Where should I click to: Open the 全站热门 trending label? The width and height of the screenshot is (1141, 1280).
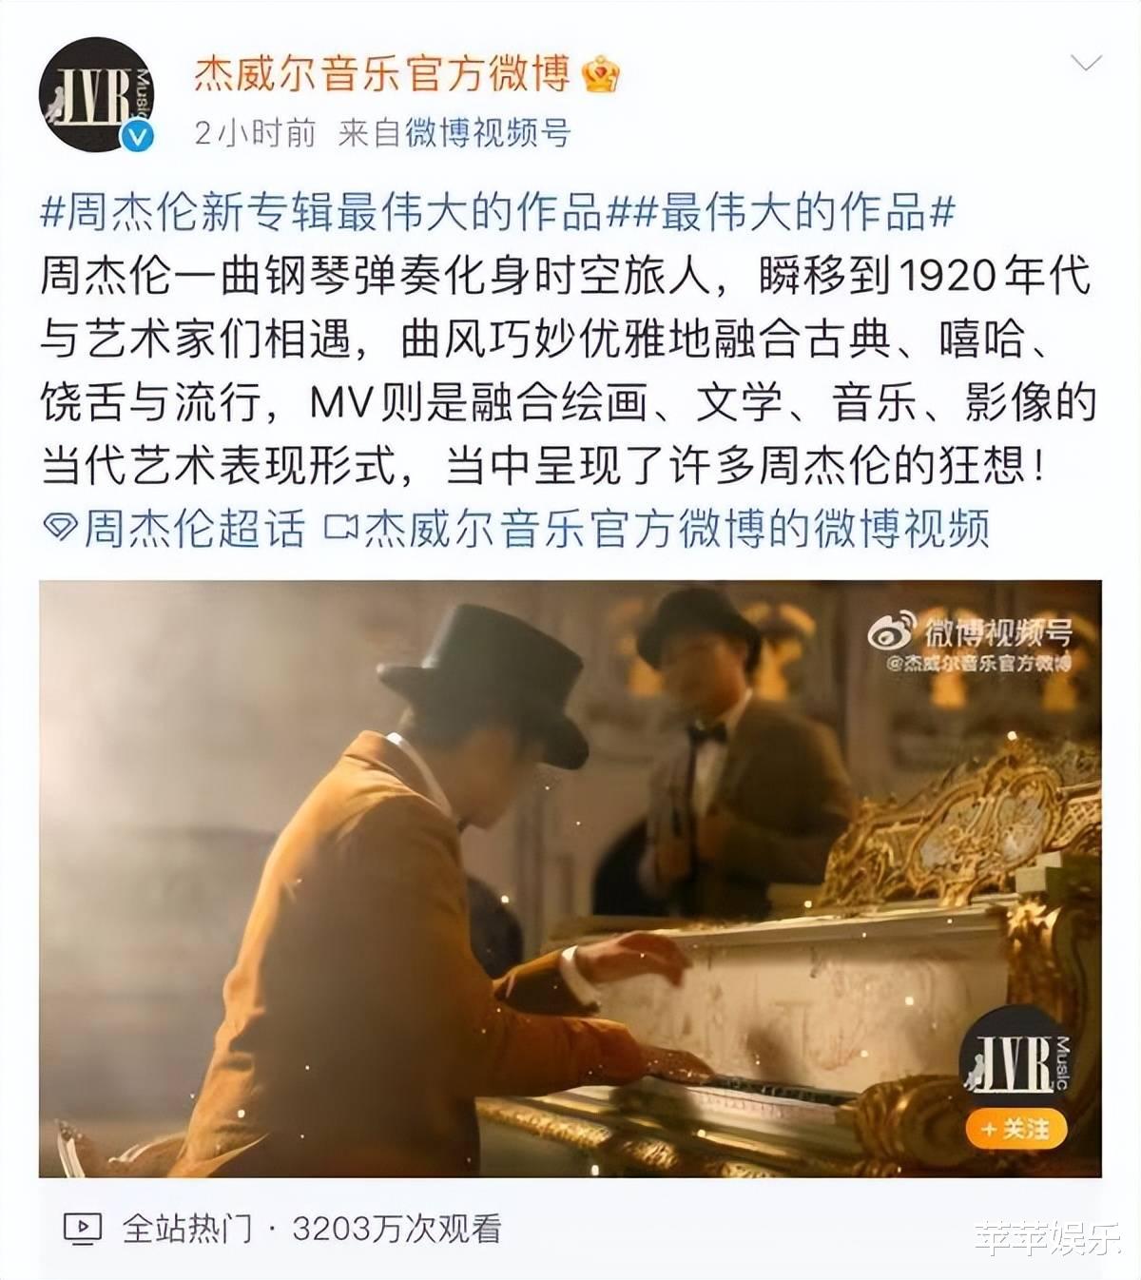click(187, 1229)
